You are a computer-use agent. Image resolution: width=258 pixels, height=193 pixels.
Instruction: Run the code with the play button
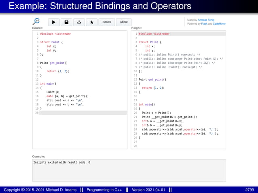point(54,22)
